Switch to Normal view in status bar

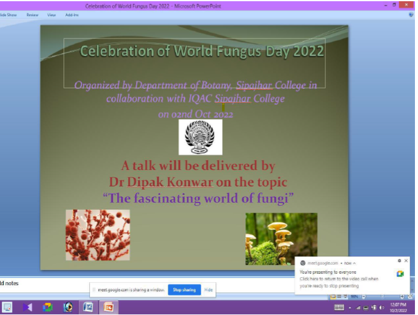tap(333, 296)
